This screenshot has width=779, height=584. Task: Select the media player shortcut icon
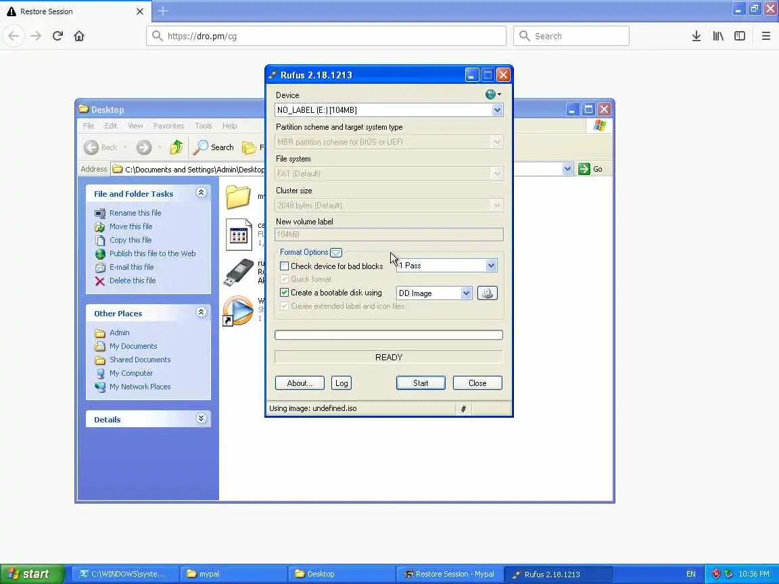click(238, 310)
